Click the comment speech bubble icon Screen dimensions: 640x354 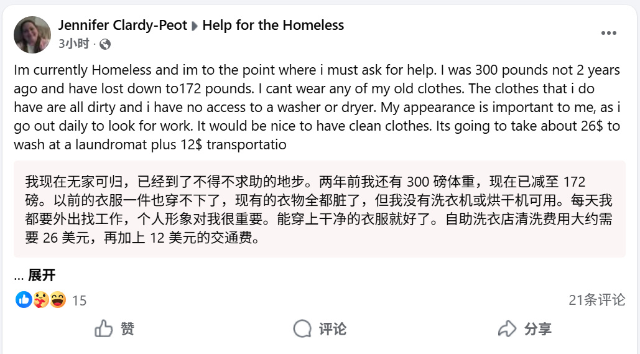(302, 328)
